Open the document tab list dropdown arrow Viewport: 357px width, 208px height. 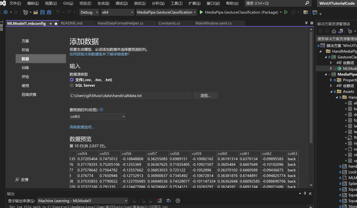point(306,23)
